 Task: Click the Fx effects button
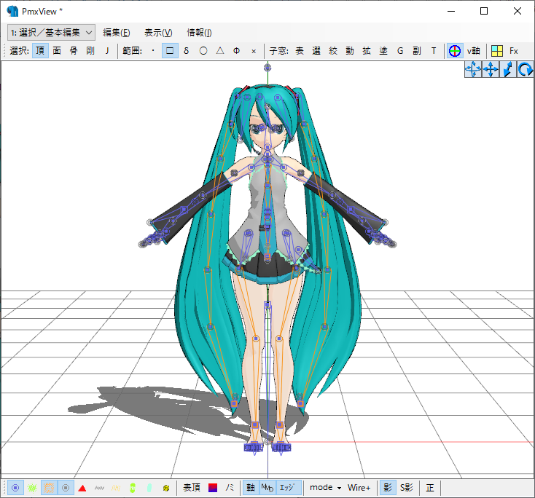click(514, 51)
